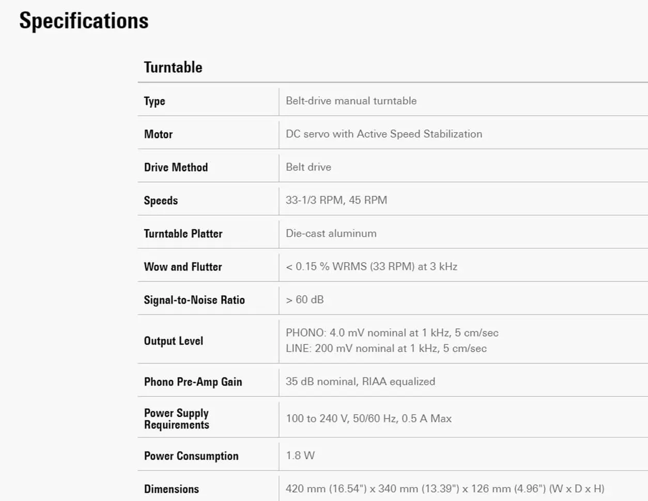This screenshot has width=648, height=501.
Task: Select the Turntable section title
Action: point(173,67)
